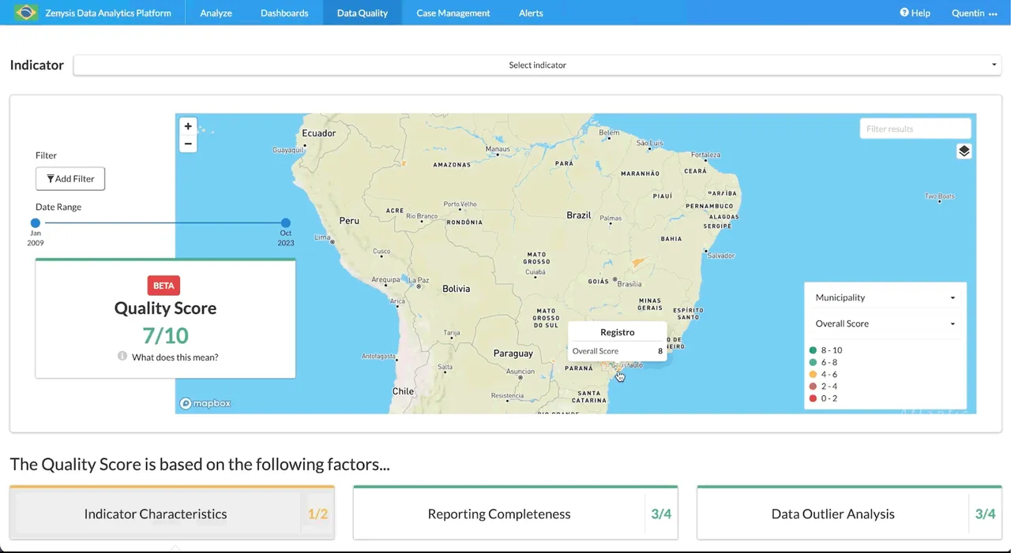1011x553 pixels.
Task: Select Indicator Characteristics card
Action: click(171, 514)
